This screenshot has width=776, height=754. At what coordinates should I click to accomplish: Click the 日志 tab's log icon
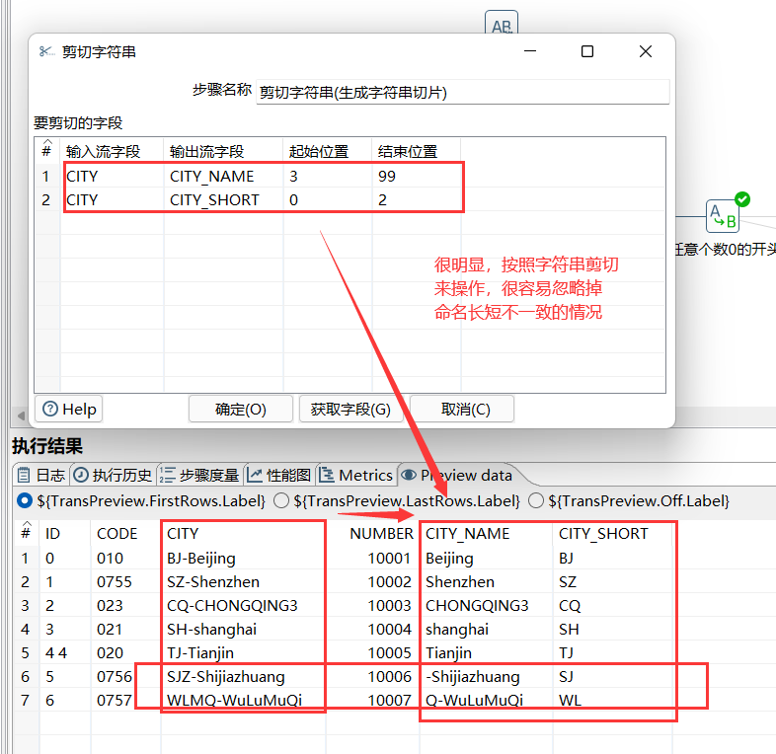24,476
